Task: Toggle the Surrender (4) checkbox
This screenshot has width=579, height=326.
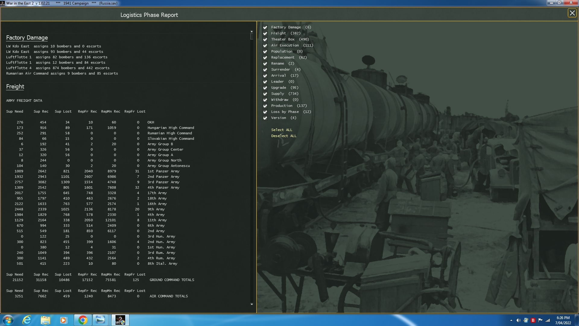Action: click(x=265, y=69)
